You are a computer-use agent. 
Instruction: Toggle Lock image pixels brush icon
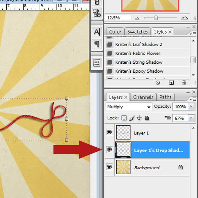[132, 118]
